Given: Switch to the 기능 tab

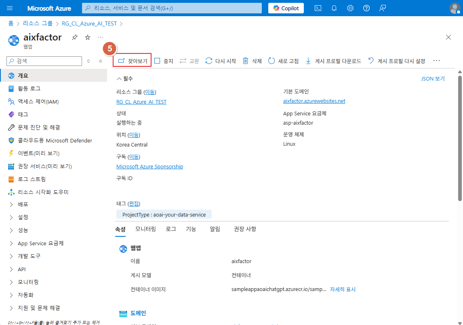Looking at the screenshot, I should tap(191, 229).
